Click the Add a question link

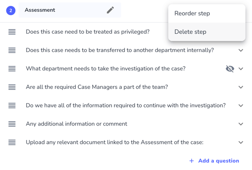[214, 161]
